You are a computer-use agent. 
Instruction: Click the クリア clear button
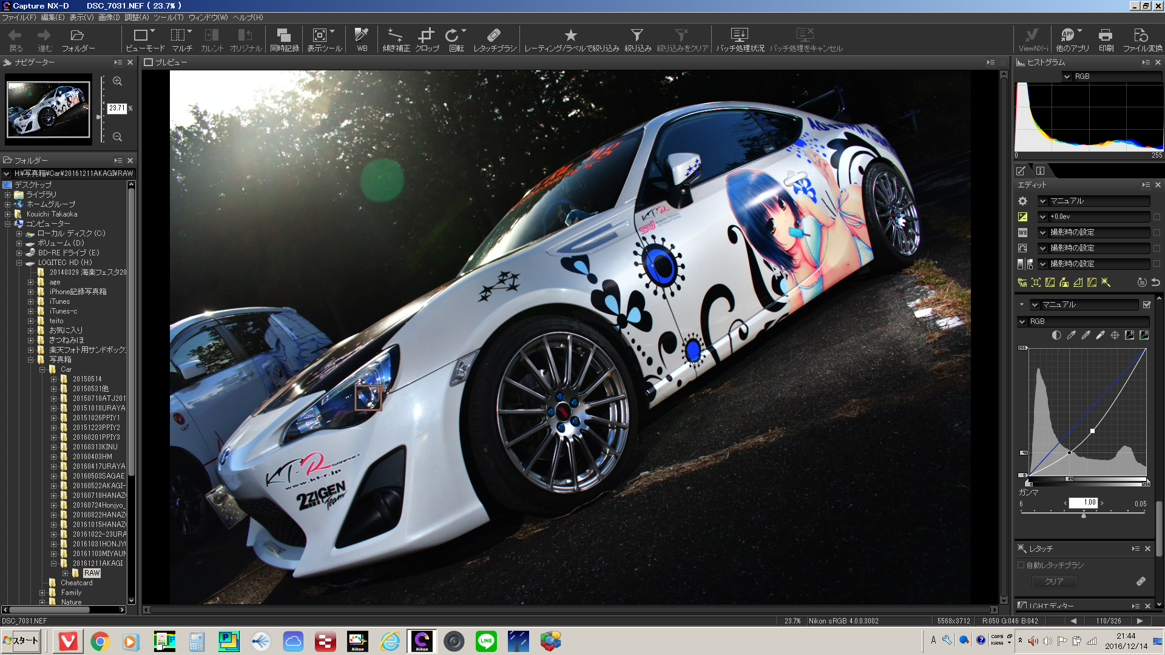(1054, 581)
